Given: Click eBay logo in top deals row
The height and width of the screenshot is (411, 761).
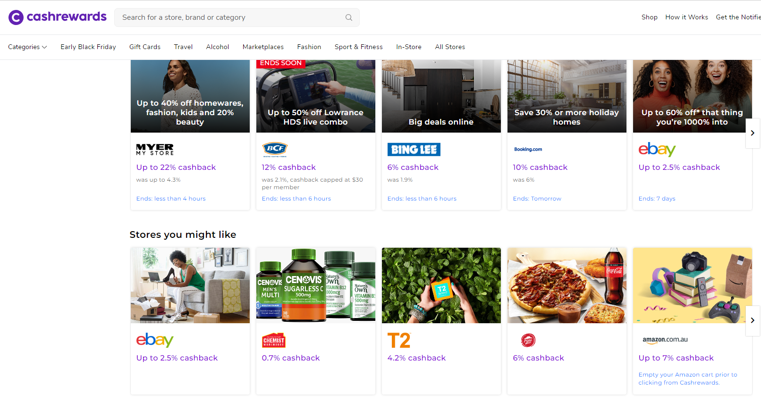Looking at the screenshot, I should pyautogui.click(x=657, y=150).
